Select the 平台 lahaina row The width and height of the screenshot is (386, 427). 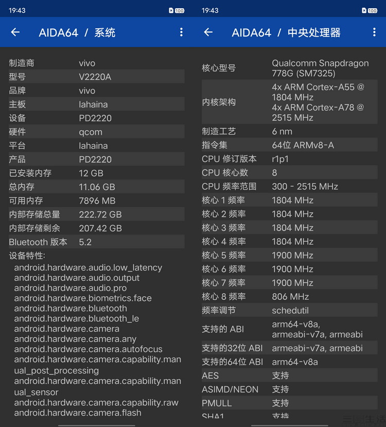97,145
